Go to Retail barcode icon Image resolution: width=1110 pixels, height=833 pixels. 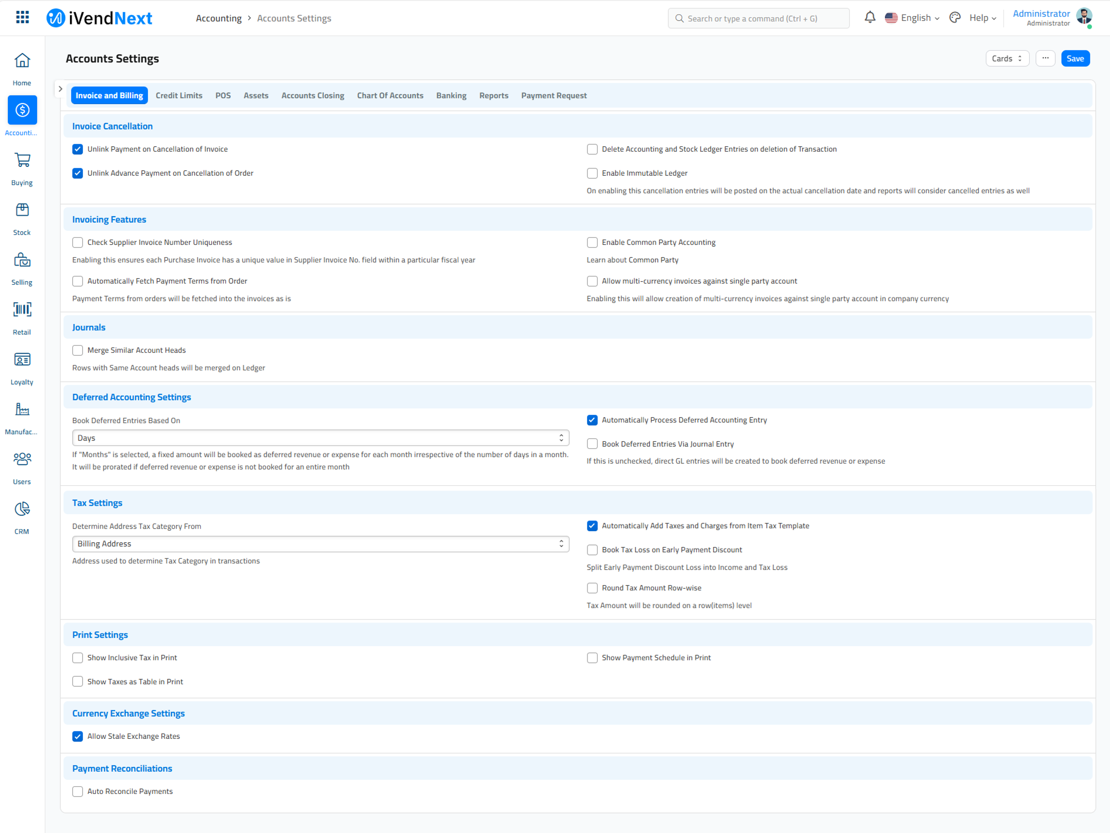[x=22, y=310]
